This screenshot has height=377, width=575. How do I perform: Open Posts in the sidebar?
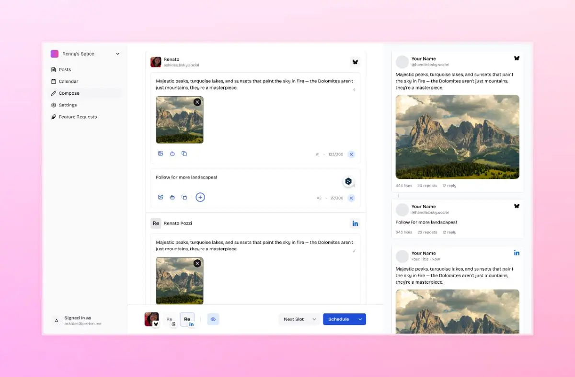coord(65,70)
